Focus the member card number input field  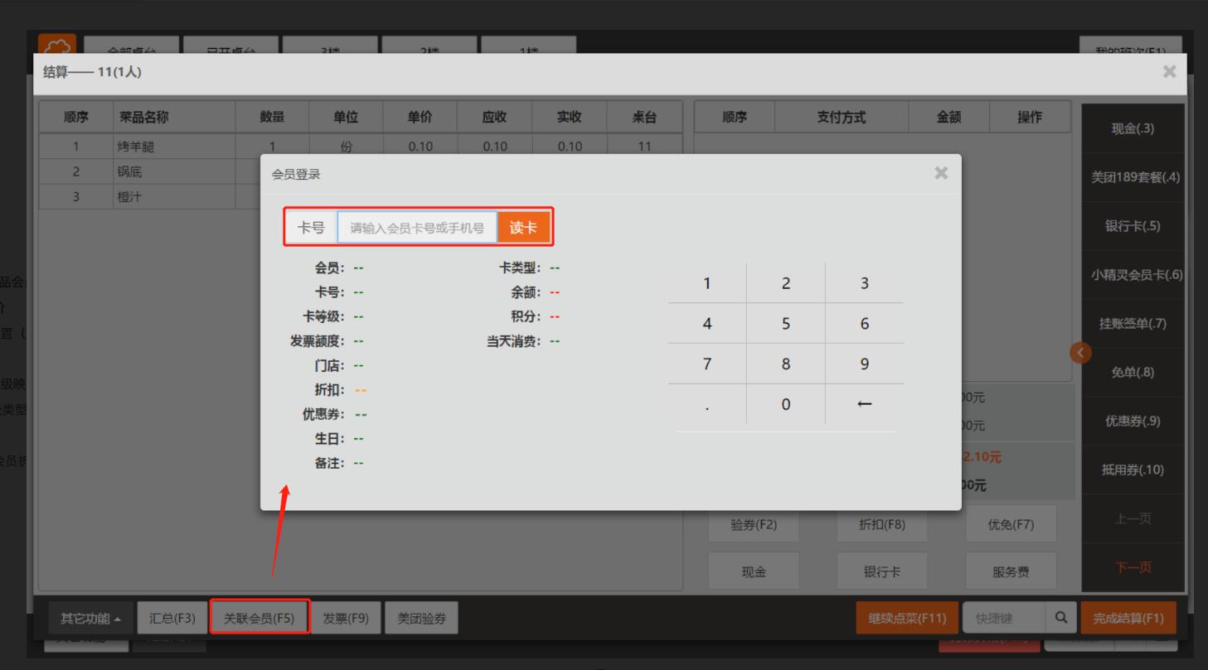(x=417, y=228)
